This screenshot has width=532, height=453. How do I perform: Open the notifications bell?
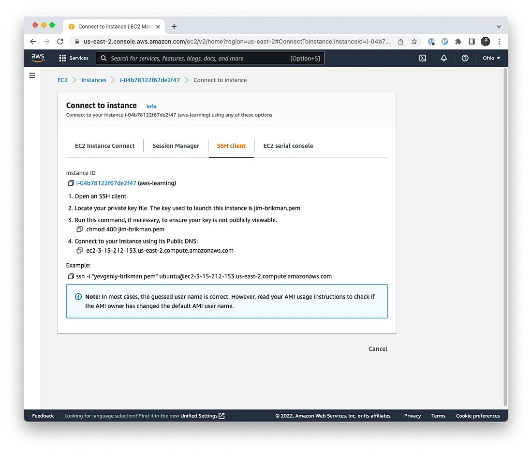[x=443, y=58]
